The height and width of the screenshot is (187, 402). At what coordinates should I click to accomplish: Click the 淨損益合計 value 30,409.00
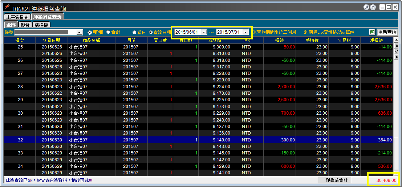point(387,180)
